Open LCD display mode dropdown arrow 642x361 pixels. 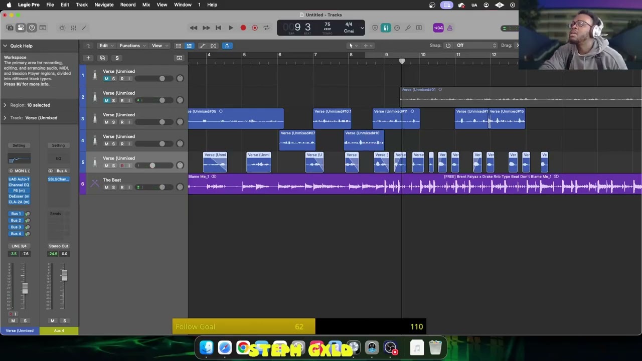[362, 28]
